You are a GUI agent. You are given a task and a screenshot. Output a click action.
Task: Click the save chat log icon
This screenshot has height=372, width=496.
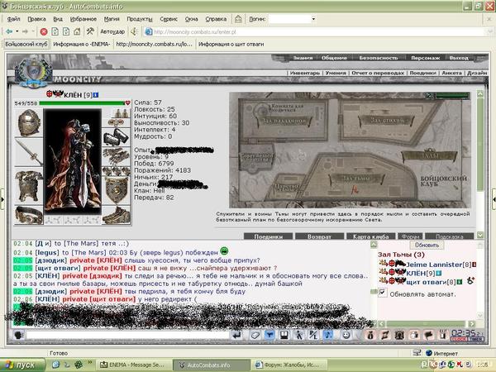point(284,335)
